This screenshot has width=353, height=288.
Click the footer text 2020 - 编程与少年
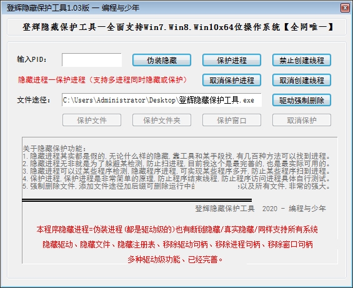point(294,209)
